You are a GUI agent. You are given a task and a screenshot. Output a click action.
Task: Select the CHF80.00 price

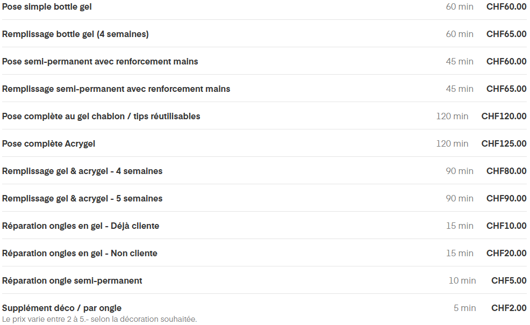coord(506,171)
